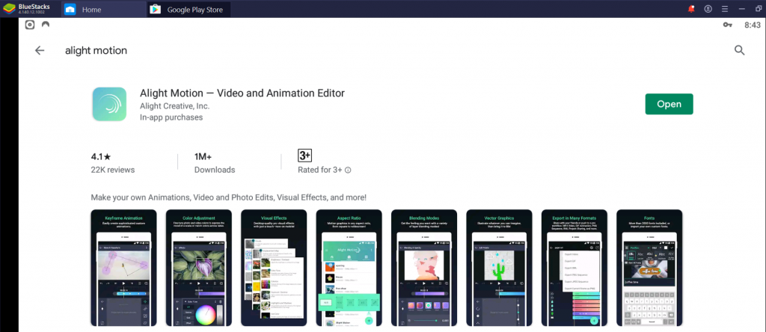Go back with the left arrow
Viewport: 766px width, 332px height.
click(x=40, y=50)
